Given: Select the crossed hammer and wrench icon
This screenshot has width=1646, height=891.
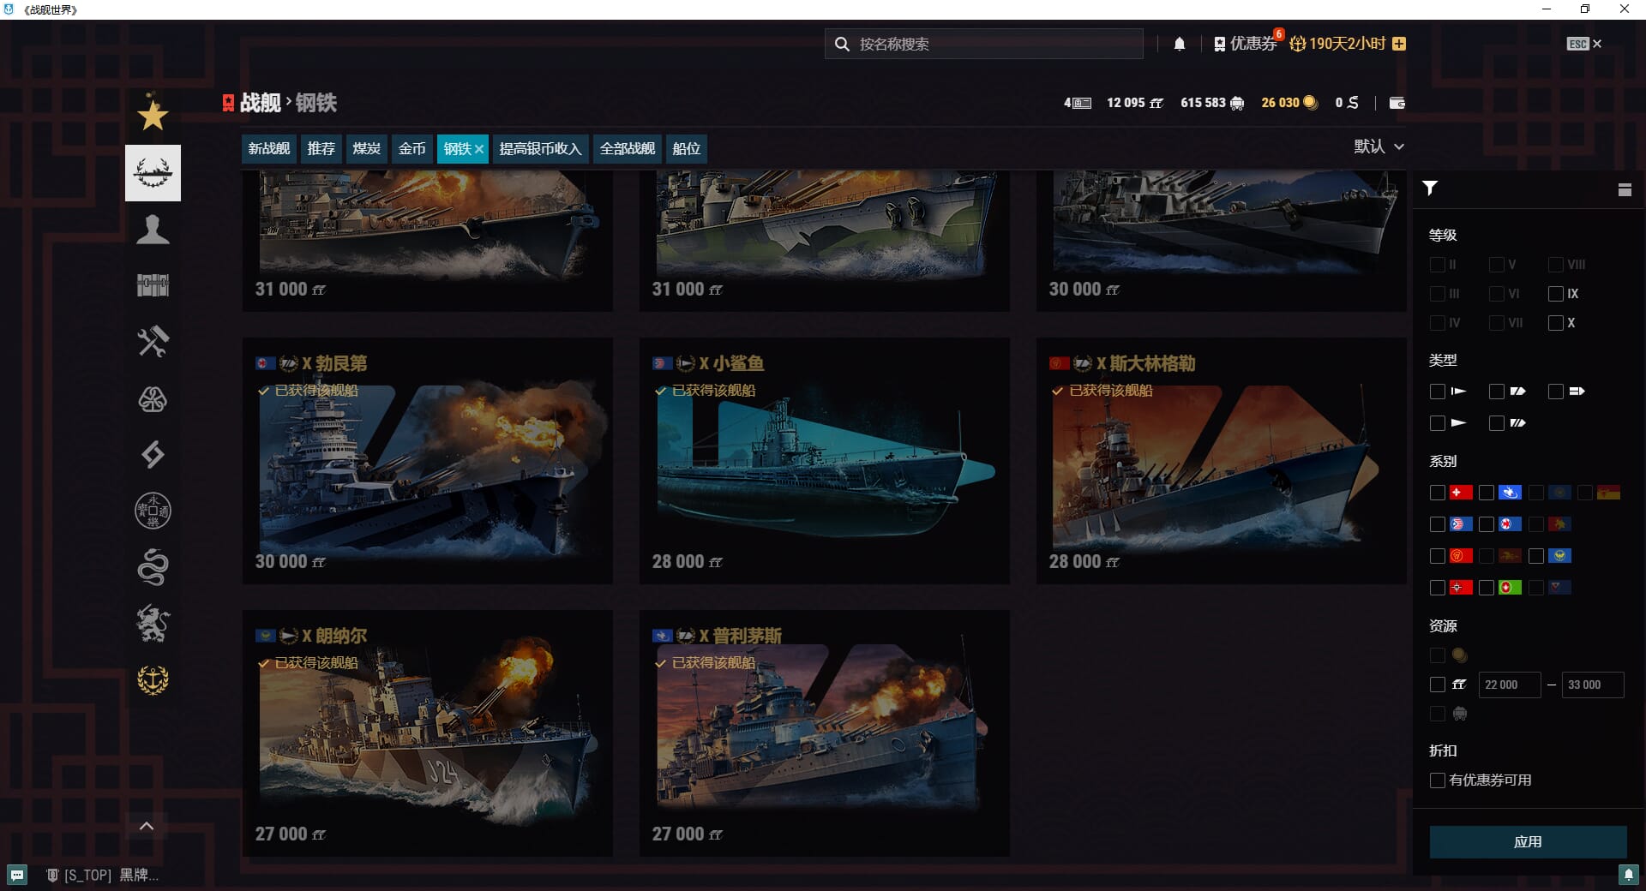Looking at the screenshot, I should (x=153, y=342).
